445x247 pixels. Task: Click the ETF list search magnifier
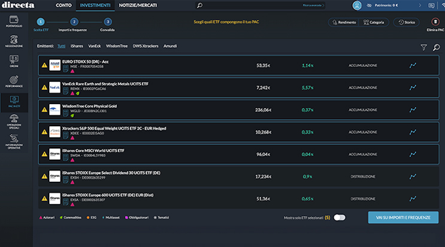[436, 47]
